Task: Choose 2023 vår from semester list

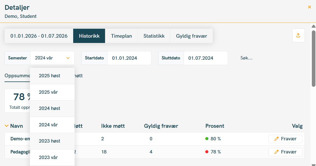Action: coord(52,157)
